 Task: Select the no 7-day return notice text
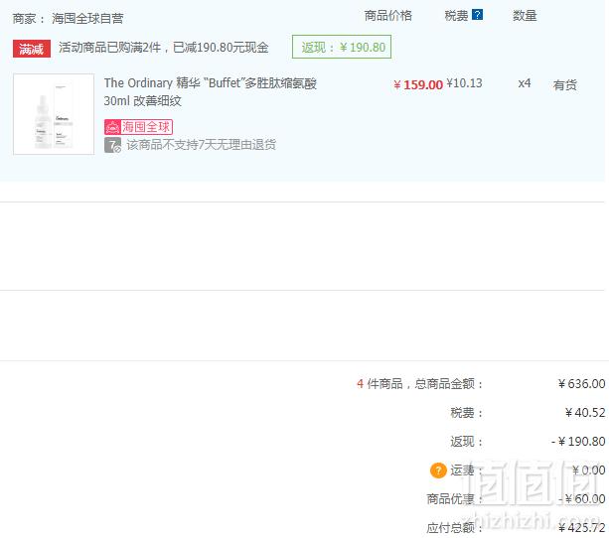[202, 145]
